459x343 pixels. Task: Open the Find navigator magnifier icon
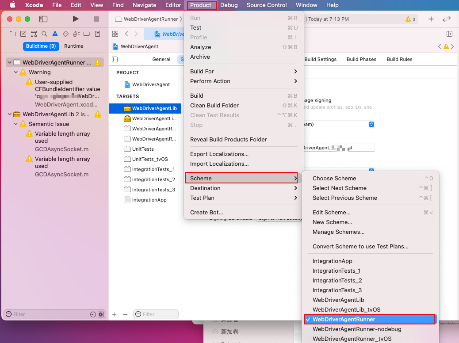[45, 34]
